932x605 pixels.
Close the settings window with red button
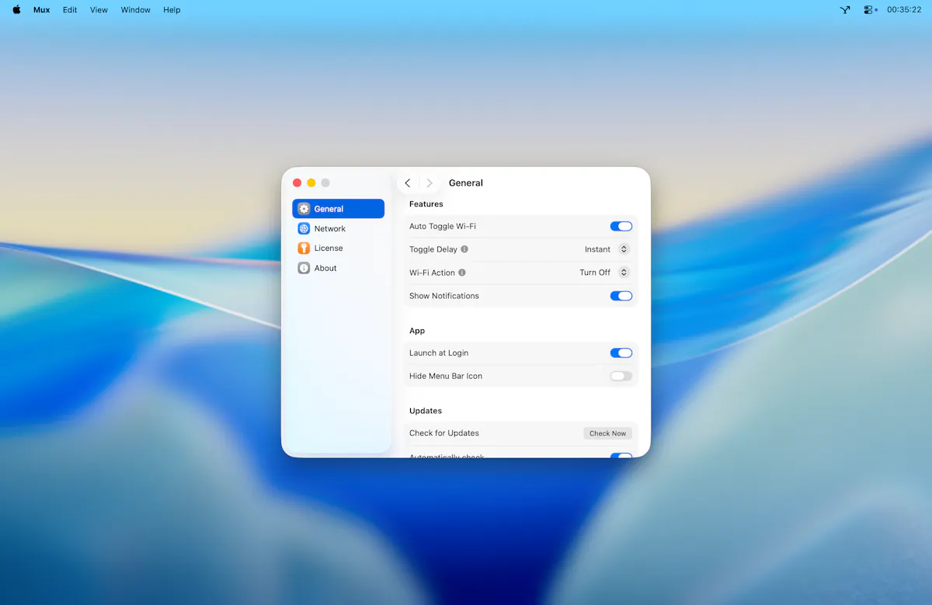tap(297, 183)
